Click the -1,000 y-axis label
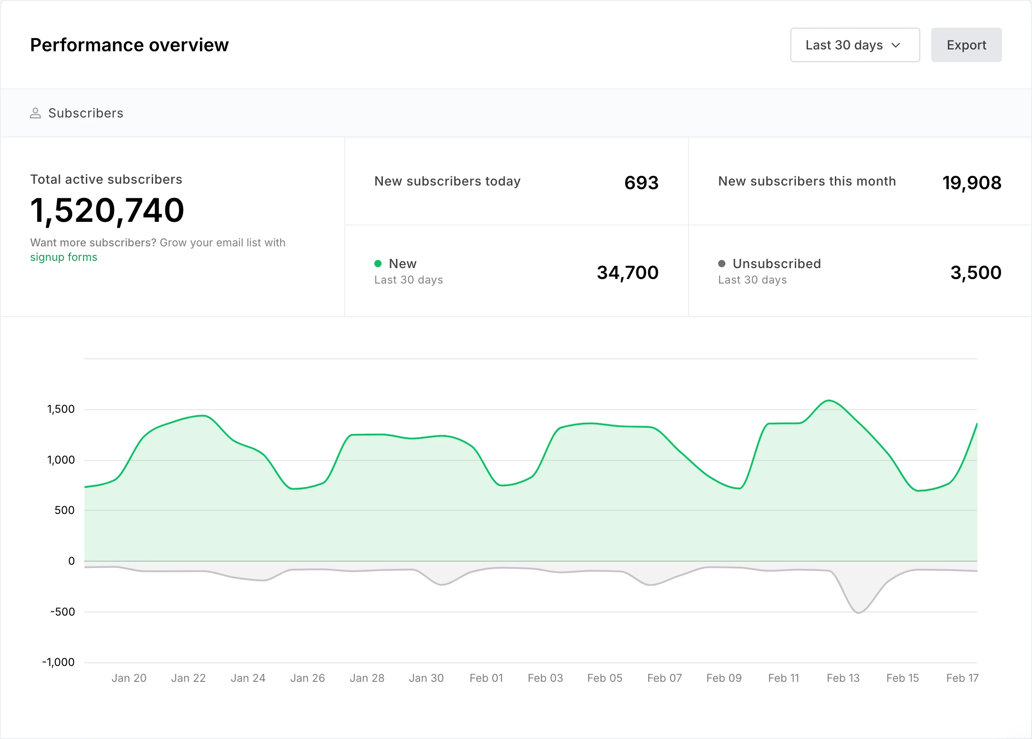Viewport: 1032px width, 739px height. pyautogui.click(x=58, y=662)
